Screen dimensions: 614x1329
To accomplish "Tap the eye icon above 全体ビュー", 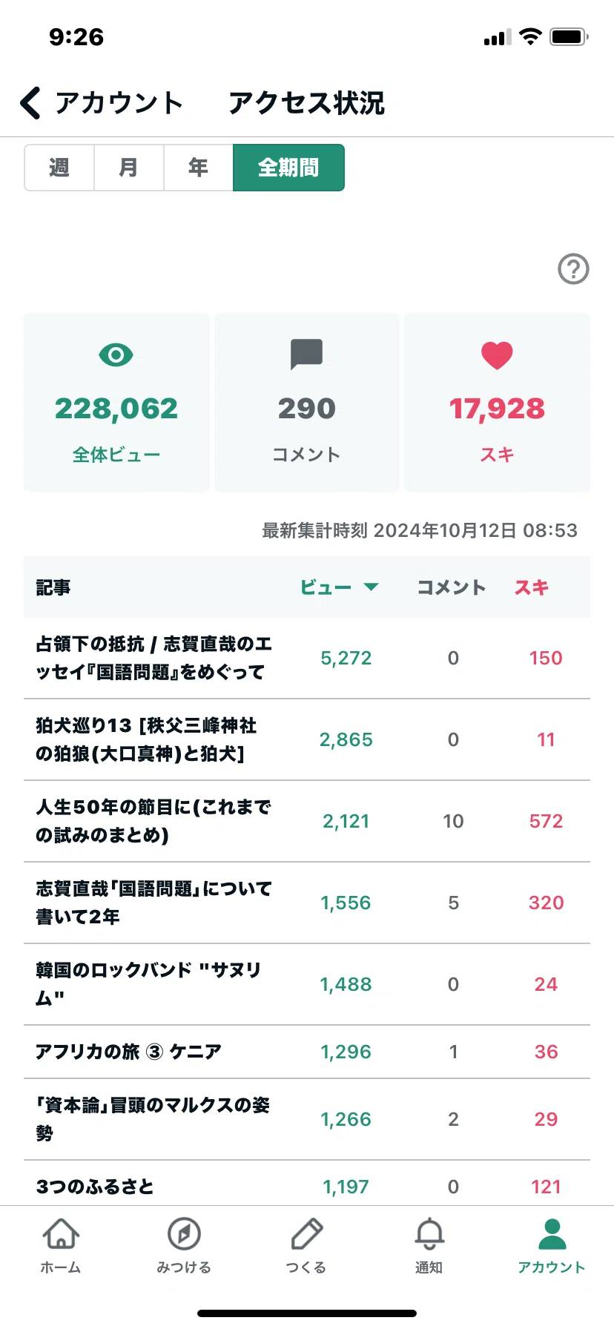I will (116, 355).
